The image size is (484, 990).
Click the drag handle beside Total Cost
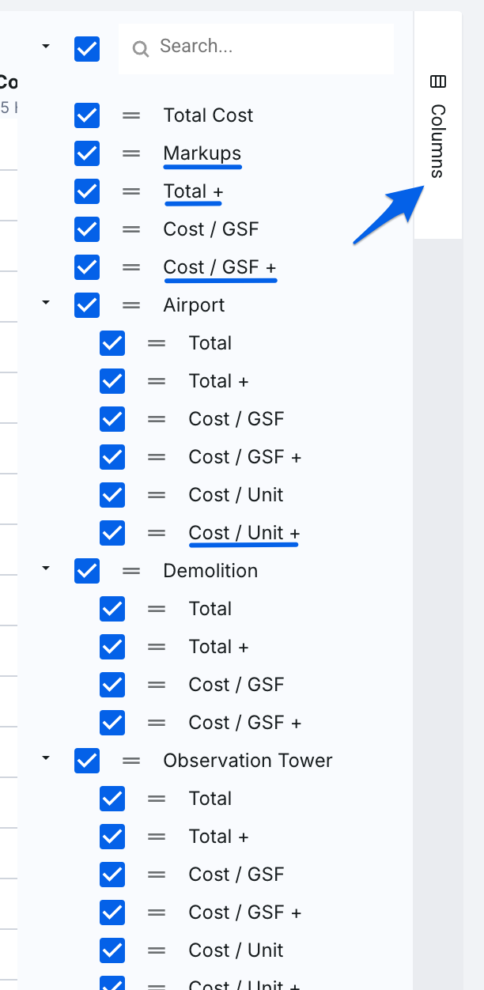[131, 115]
